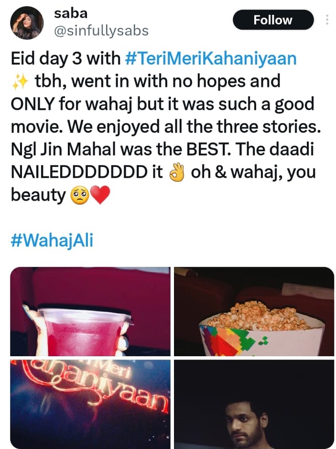
Task: Open the photo of the bearded man
Action: [254, 405]
